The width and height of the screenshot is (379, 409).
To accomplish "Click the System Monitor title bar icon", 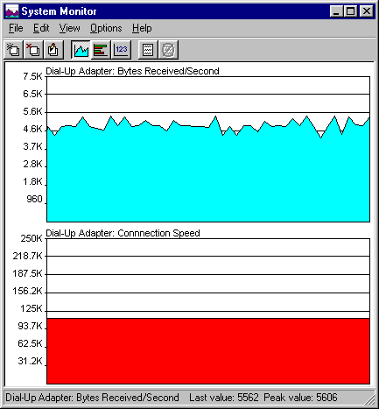I will click(x=12, y=11).
